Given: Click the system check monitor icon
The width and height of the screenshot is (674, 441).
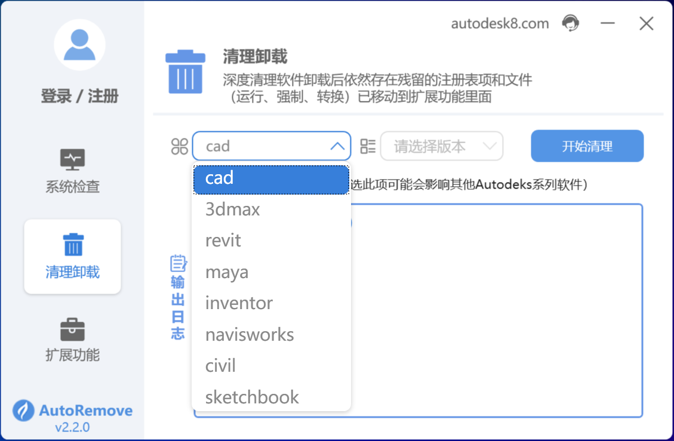Looking at the screenshot, I should tap(73, 159).
